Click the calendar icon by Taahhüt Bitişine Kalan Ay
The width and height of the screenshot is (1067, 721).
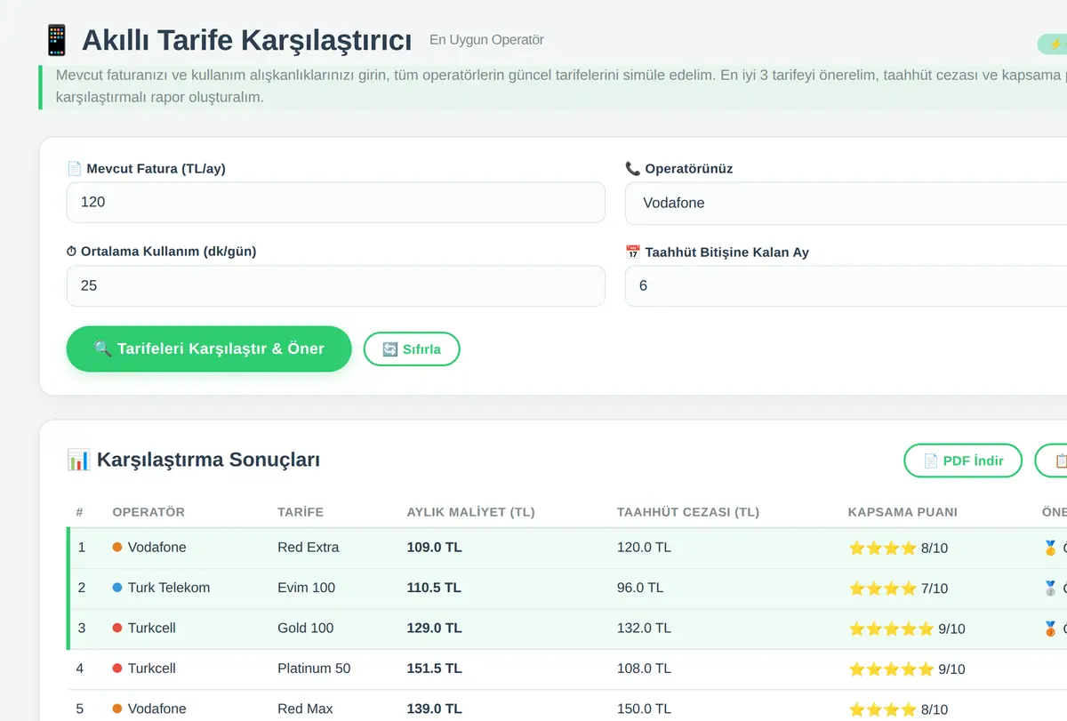[632, 252]
